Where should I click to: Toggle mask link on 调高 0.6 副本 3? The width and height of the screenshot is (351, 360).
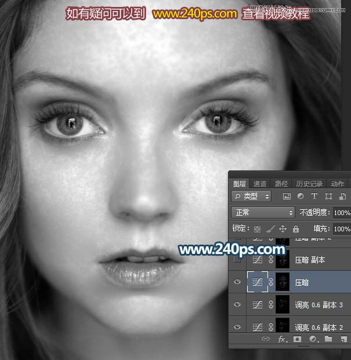271,305
